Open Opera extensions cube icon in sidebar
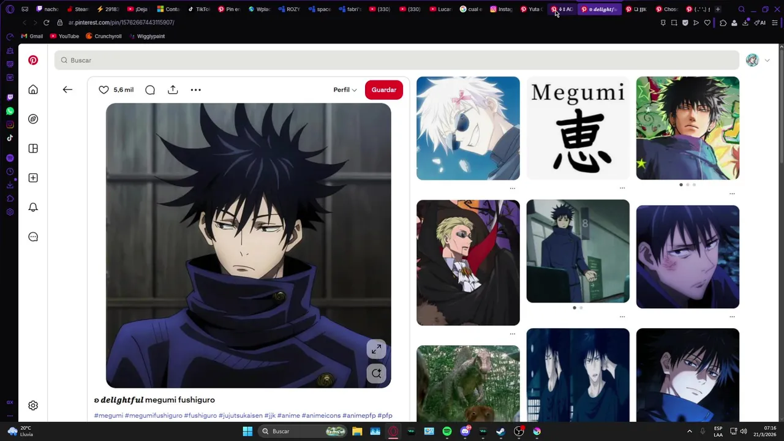 tap(10, 198)
